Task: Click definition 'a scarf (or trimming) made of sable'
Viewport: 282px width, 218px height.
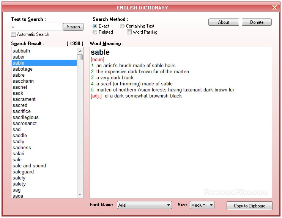Action: point(134,84)
